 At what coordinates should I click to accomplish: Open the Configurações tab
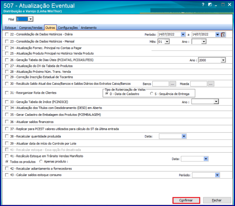pyautogui.click(x=68, y=28)
